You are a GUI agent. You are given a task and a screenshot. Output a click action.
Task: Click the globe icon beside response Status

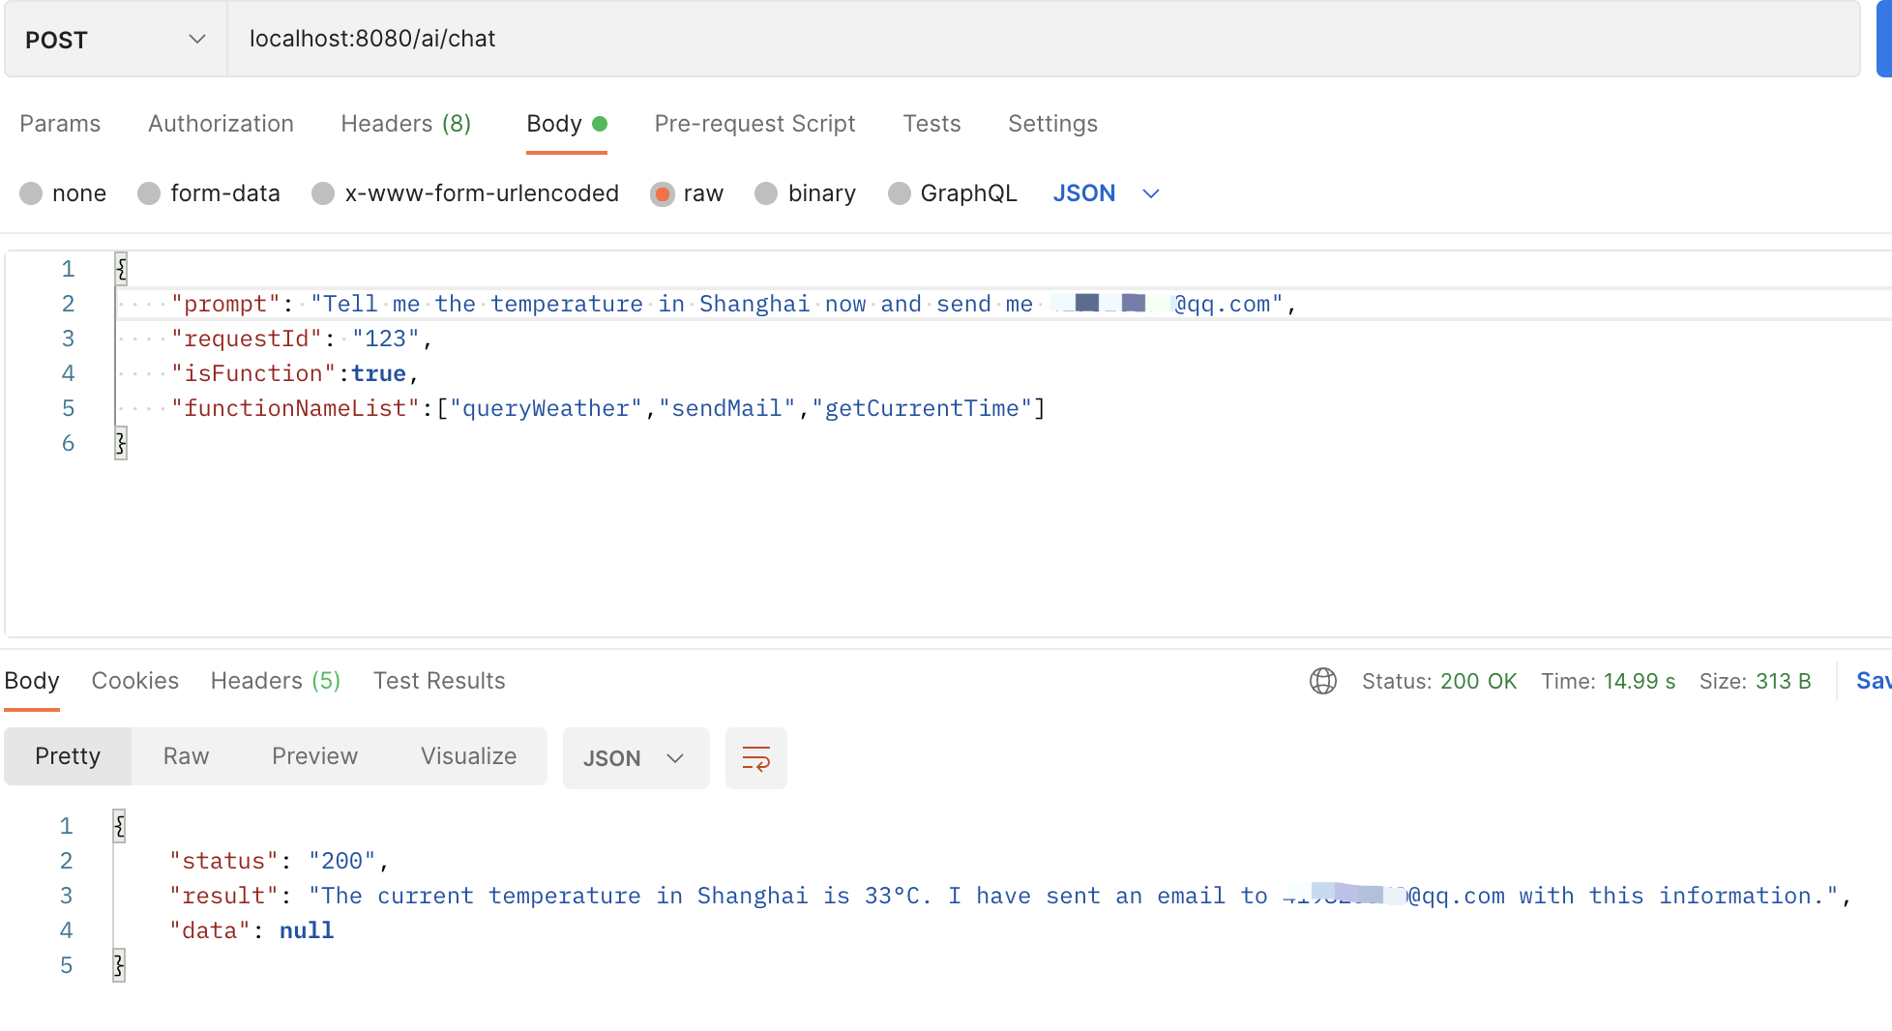coord(1322,681)
